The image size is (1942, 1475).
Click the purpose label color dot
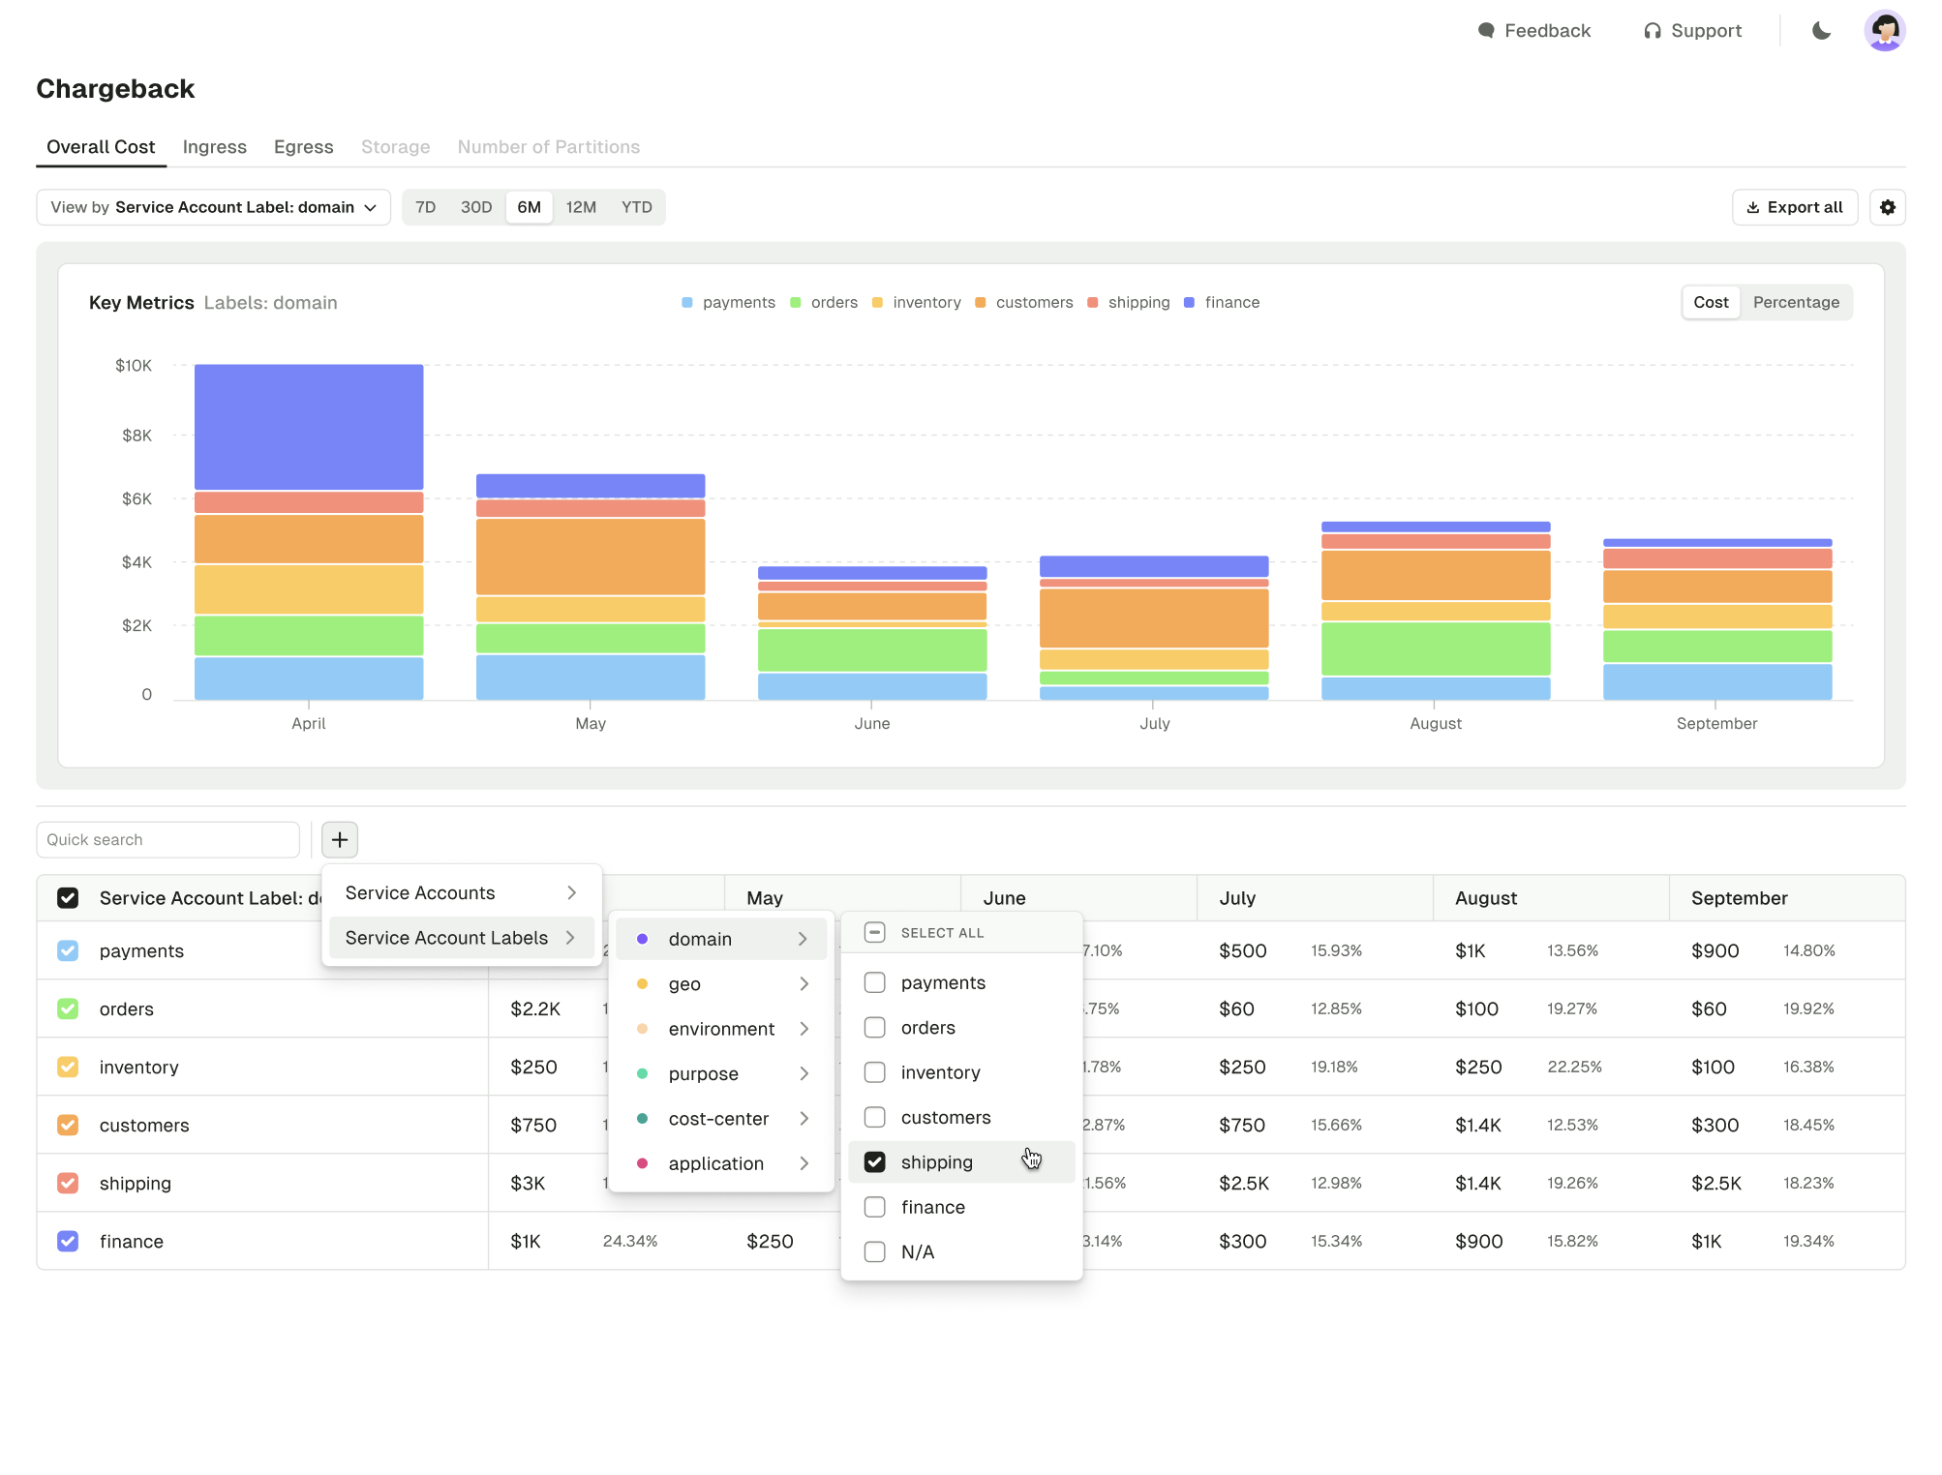coord(644,1073)
